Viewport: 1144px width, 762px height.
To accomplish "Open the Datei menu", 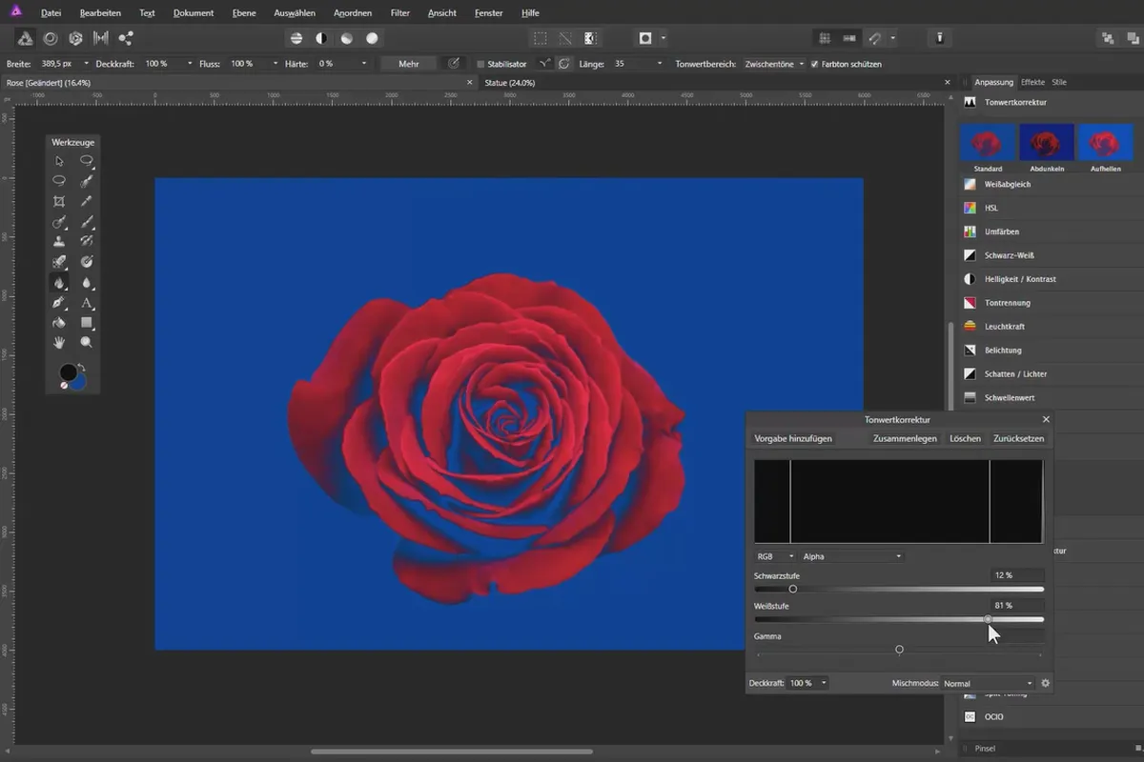I will pos(51,13).
